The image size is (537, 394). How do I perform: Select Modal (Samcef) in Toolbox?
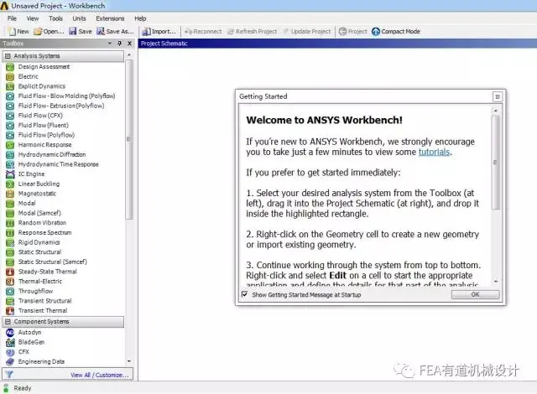pos(39,213)
